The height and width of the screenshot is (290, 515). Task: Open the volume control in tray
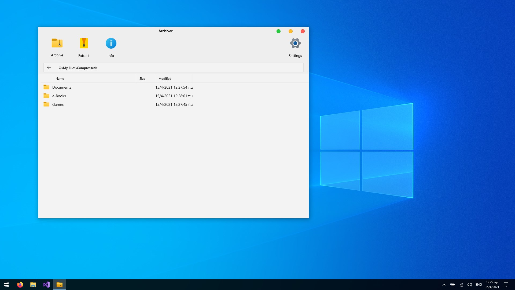(x=469, y=285)
